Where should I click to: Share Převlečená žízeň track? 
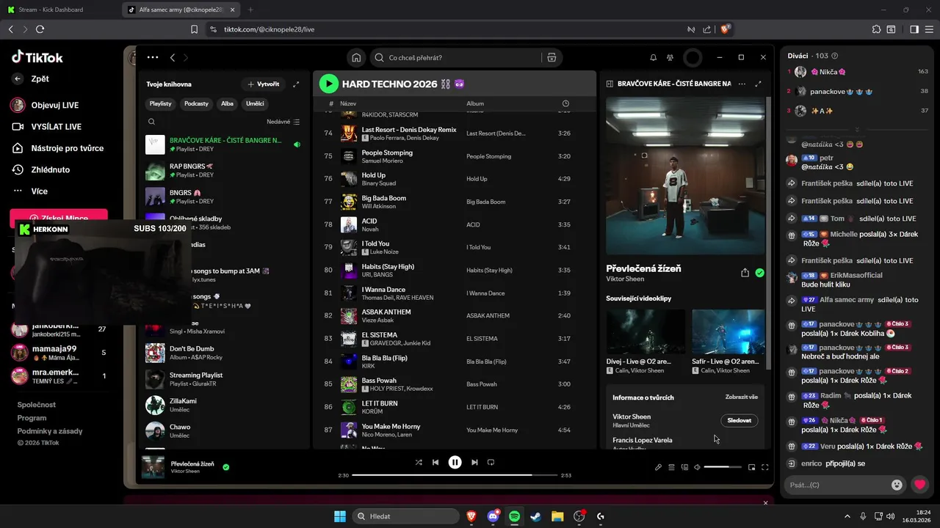pos(745,273)
